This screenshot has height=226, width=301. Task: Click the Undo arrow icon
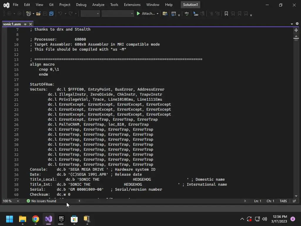pyautogui.click(x=60, y=14)
